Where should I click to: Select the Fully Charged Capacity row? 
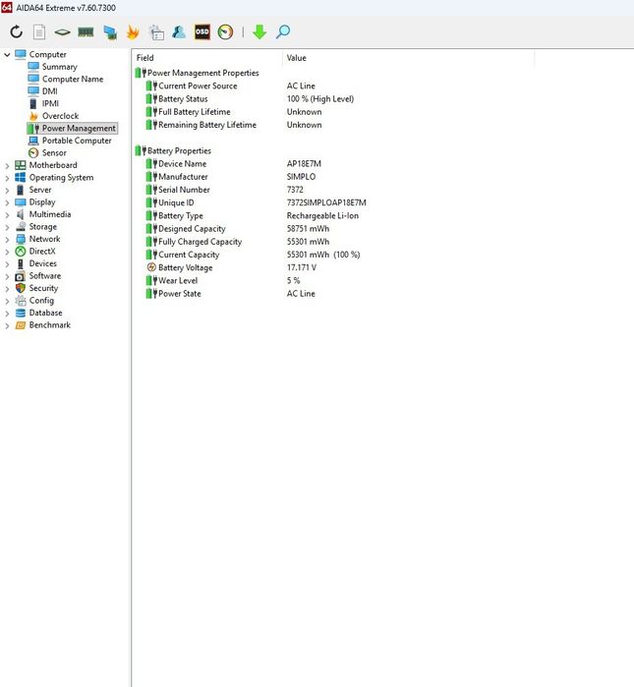(335, 242)
